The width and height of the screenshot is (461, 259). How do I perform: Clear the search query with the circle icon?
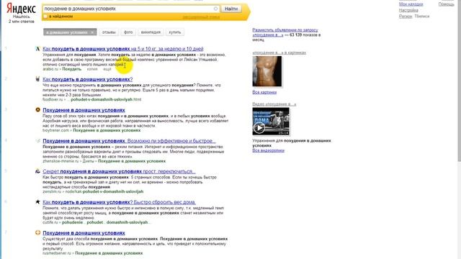(x=215, y=9)
